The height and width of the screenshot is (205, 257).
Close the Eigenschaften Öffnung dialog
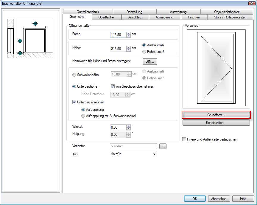pos(252,3)
